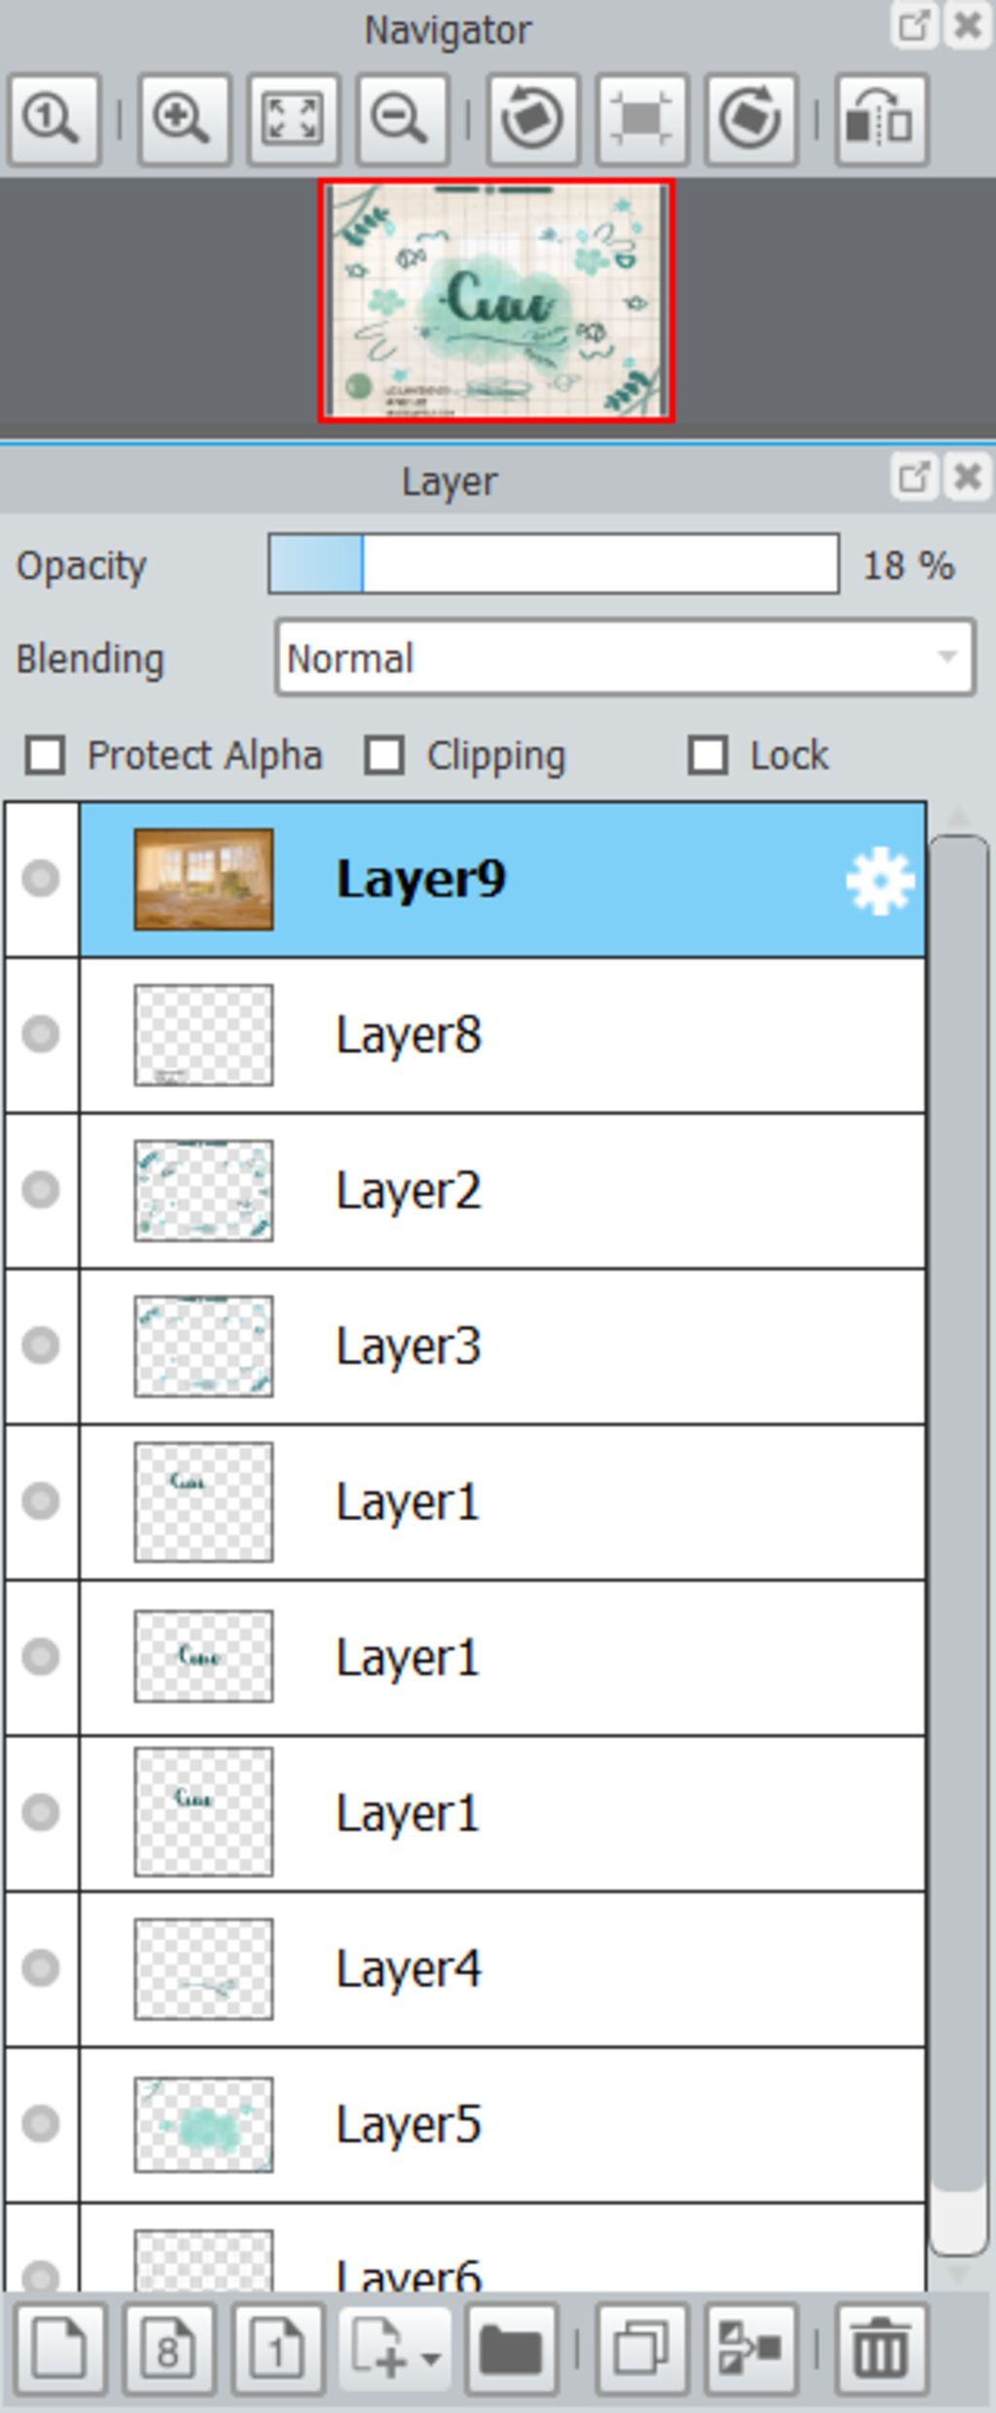Reset zoom to 100% in Navigator
The image size is (996, 2413).
tap(54, 121)
